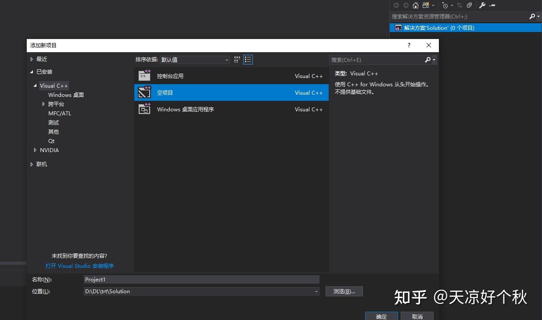This screenshot has height=320, width=542.
Task: Select the MFC/ATL category
Action: pos(59,113)
